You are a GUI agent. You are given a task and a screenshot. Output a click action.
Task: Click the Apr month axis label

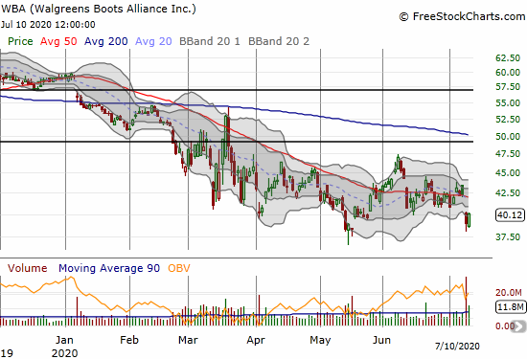click(x=256, y=340)
